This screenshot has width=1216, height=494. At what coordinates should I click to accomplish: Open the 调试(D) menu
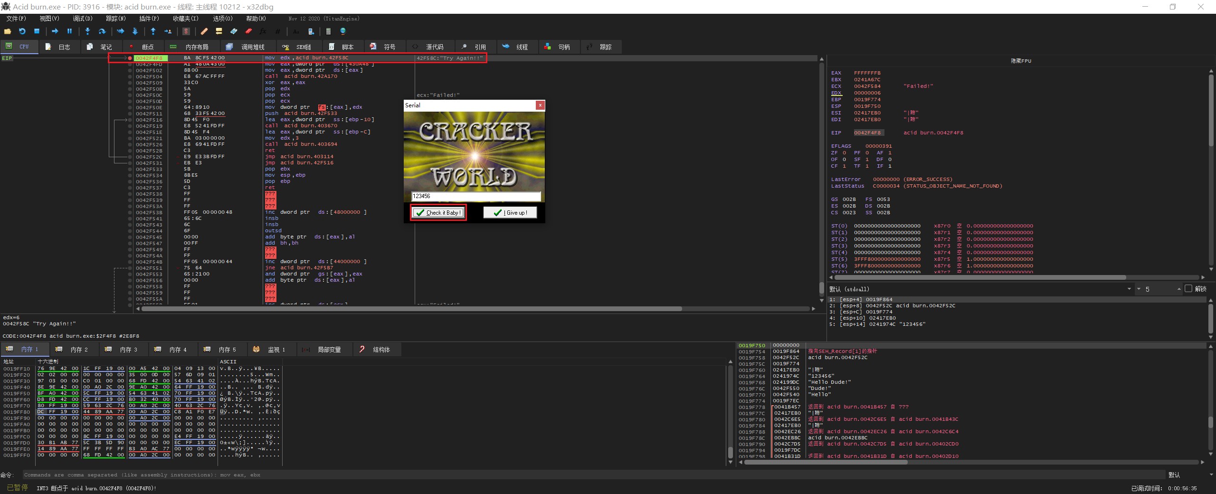[83, 19]
